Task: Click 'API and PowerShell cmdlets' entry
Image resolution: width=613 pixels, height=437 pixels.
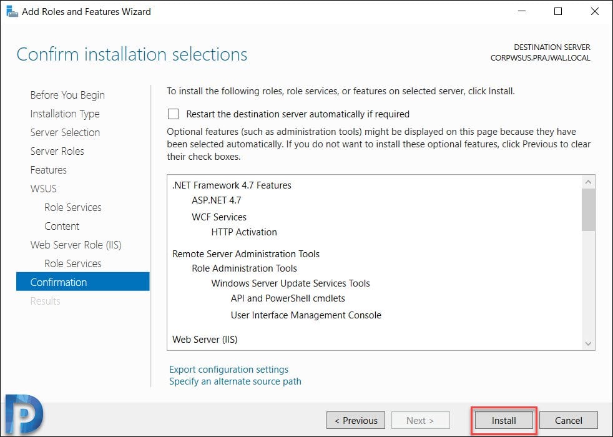Action: [x=288, y=298]
